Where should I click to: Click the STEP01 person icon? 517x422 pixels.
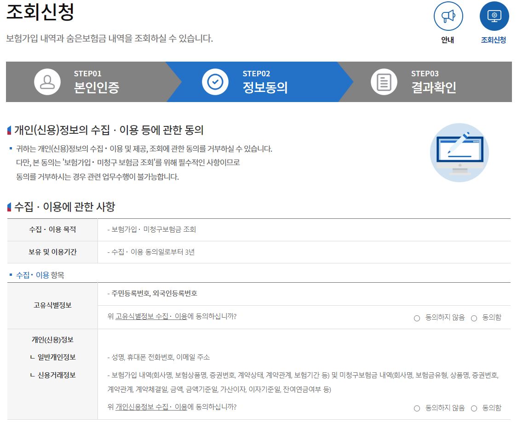[x=46, y=81]
